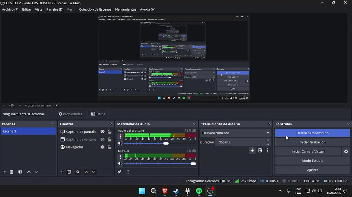
Task: Open the Herramientas menu
Action: pos(126,9)
